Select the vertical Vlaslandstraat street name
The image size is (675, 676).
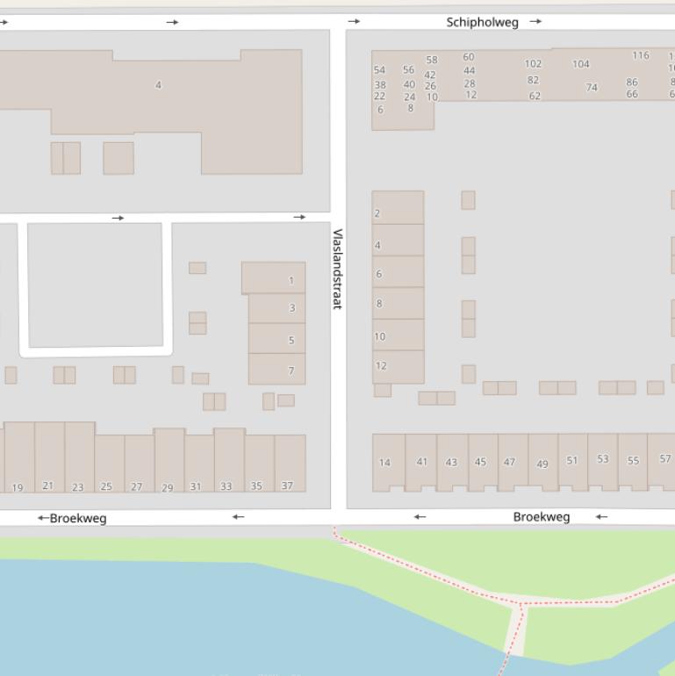coord(337,269)
